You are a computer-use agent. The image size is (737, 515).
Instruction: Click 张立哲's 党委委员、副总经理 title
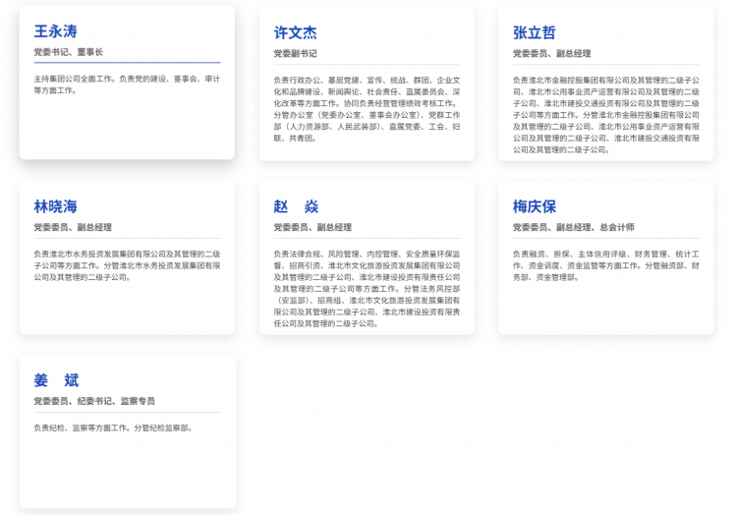551,54
